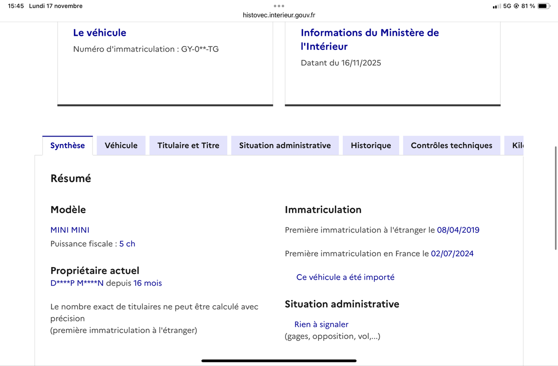Tap the battery icon in status bar
This screenshot has width=558, height=366.
(544, 6)
